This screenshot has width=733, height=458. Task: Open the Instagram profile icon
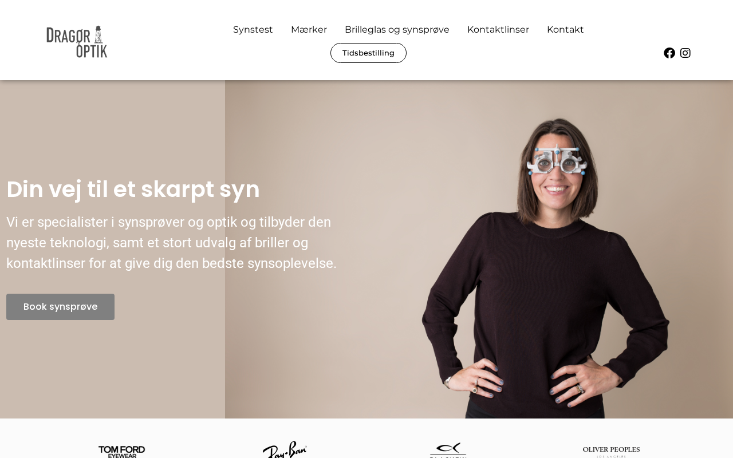(685, 53)
